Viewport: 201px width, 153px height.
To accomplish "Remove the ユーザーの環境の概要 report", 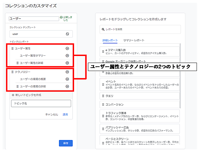I will [x=67, y=79].
